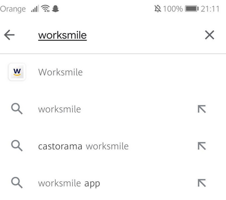The height and width of the screenshot is (200, 226).
Task: Fill query using arrow next to worksmile app
Action: [x=202, y=183]
